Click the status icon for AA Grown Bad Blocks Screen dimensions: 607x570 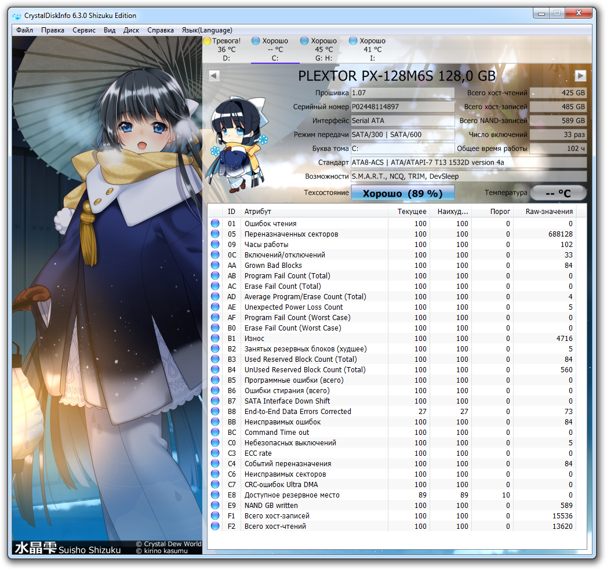(x=215, y=265)
